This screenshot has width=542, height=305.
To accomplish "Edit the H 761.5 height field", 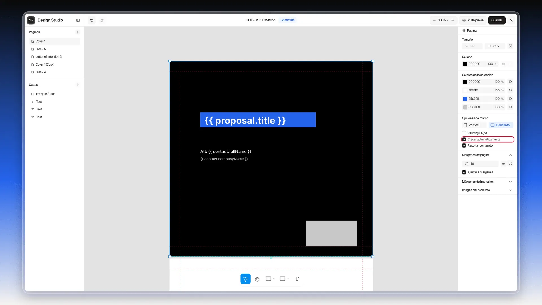I will (x=495, y=46).
